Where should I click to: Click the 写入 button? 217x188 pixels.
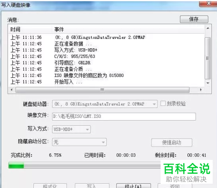pyautogui.click(x=92, y=186)
